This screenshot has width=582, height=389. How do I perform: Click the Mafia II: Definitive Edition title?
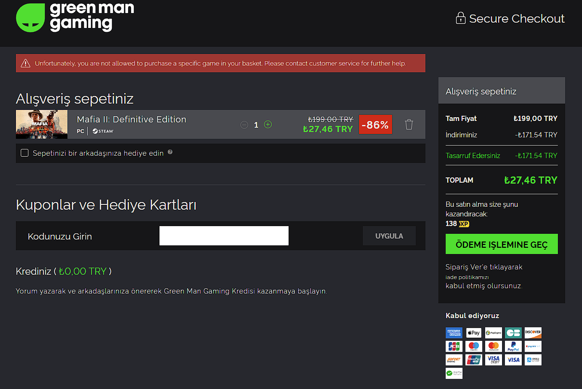[132, 119]
